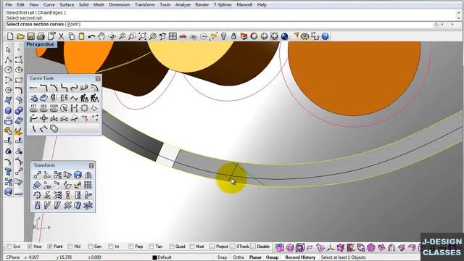Image resolution: width=464 pixels, height=261 pixels.
Task: Close the Curve Tools floating panel
Action: point(98,78)
